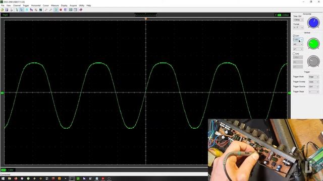The width and height of the screenshot is (323, 181).
Task: Click the trigger level marker right of grid
Action: (289, 93)
